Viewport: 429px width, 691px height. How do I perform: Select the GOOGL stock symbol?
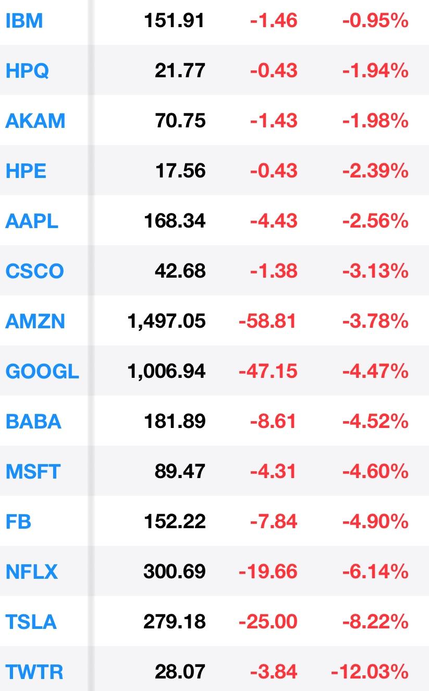[x=42, y=372]
